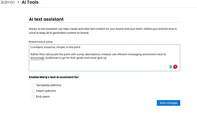Screen dimensions: 197x117
Task: Go back to Admin breadcrumb
Action: (x=7, y=2)
